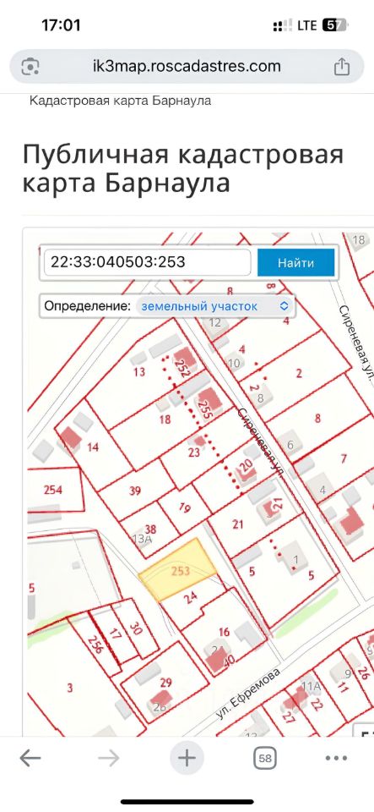Open the three-dot browser menu
The height and width of the screenshot is (812, 374).
pos(336,759)
